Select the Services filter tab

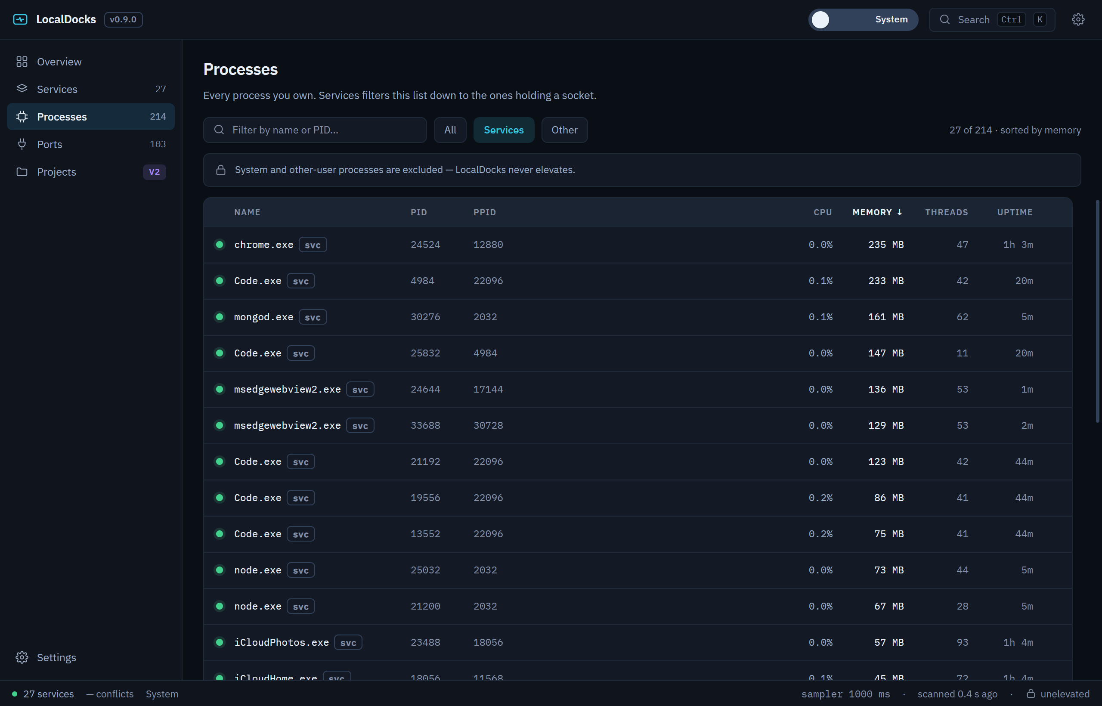tap(503, 130)
